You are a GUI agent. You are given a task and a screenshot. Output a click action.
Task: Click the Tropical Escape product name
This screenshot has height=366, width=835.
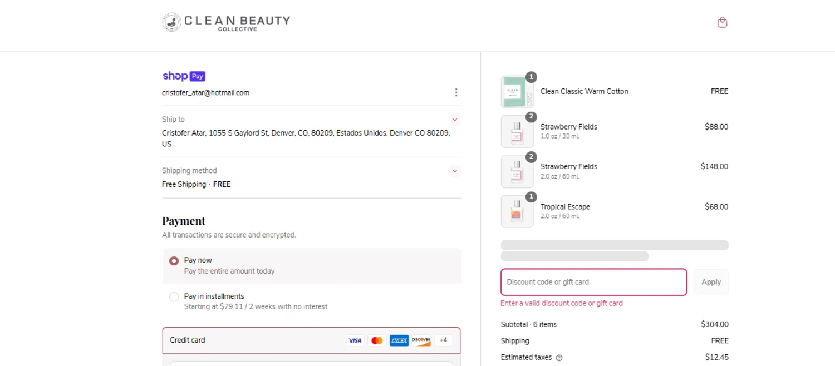point(565,207)
